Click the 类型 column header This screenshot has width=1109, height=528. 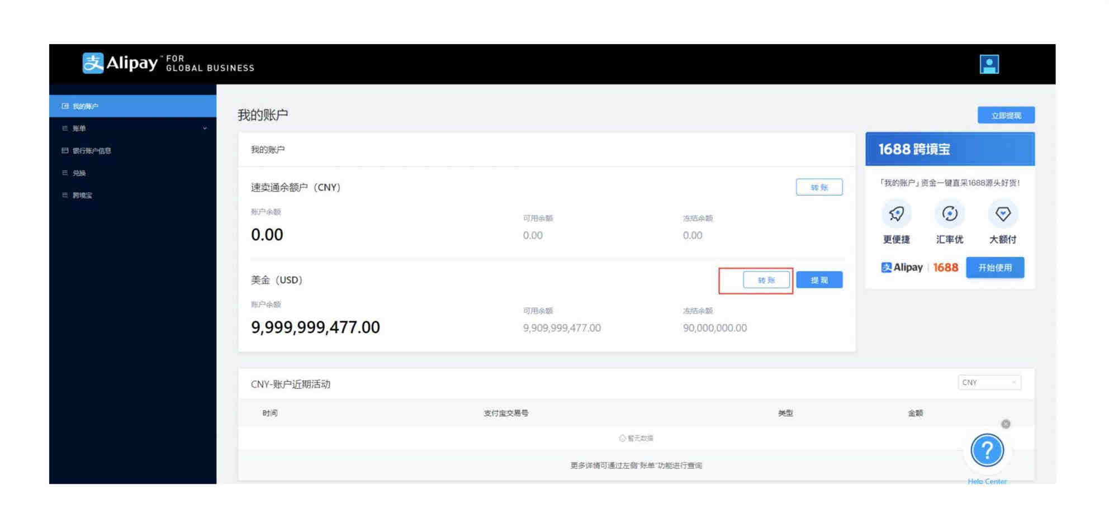pyautogui.click(x=785, y=413)
